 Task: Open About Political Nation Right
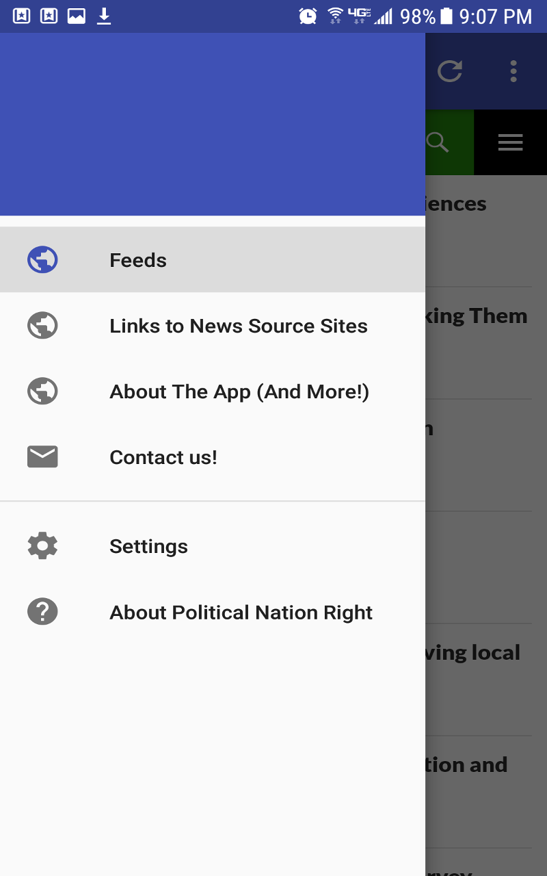241,613
